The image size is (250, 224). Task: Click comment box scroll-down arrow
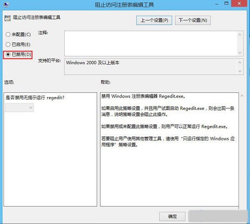coord(240,52)
